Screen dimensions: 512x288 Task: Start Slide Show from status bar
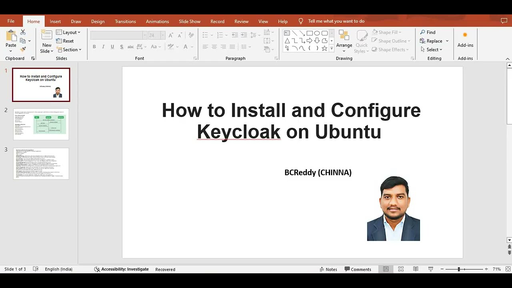click(431, 269)
